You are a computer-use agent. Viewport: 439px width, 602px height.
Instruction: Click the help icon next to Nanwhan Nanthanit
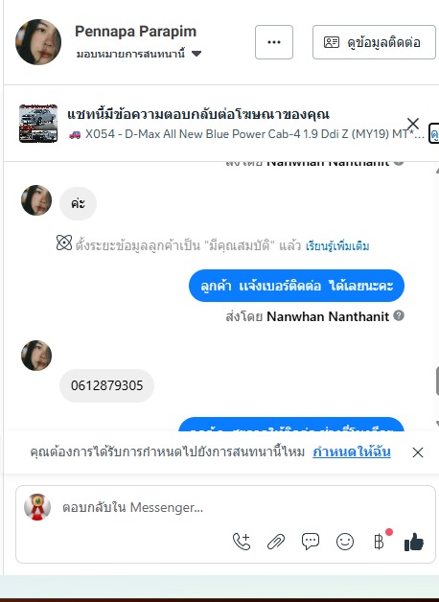click(399, 315)
